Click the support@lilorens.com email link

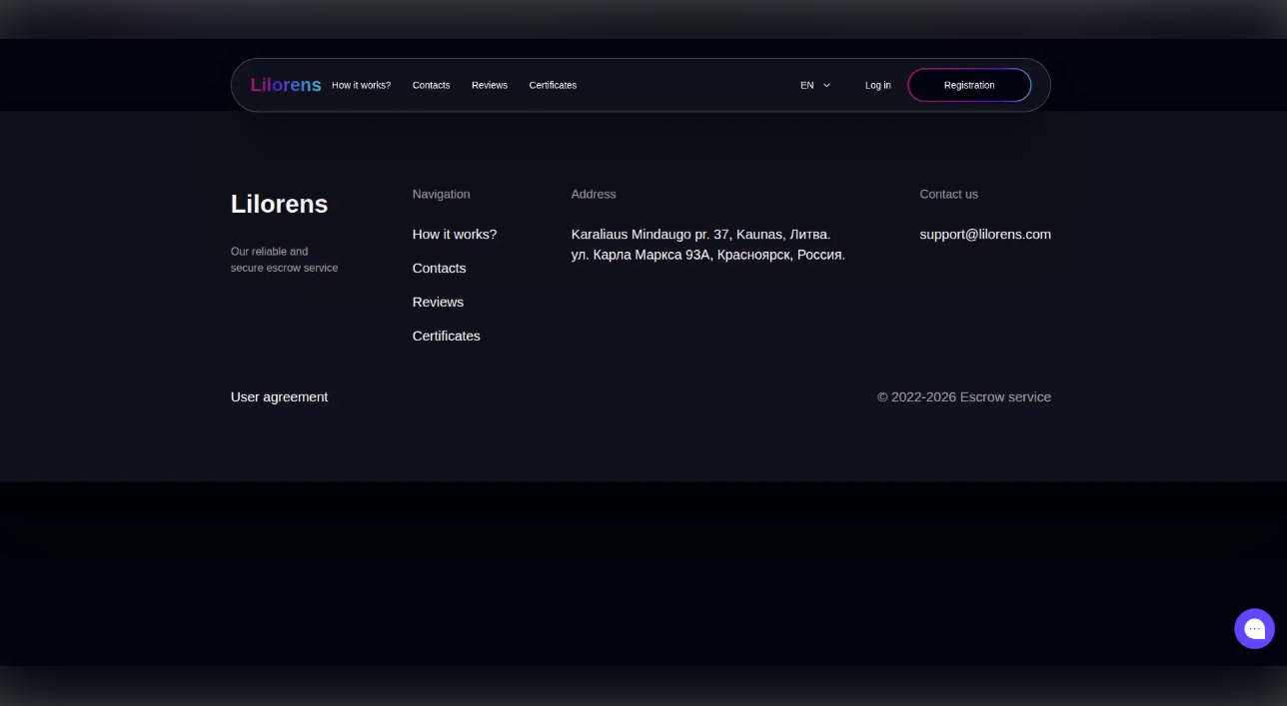click(984, 235)
